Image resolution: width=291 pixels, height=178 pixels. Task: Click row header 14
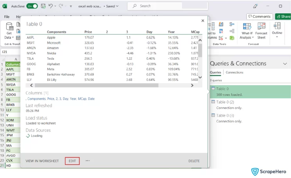[x=2, y=130]
